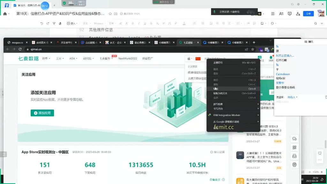Screen dimensions: 327x184
Task: Undo in the document toolbar
Action: (42, 23)
